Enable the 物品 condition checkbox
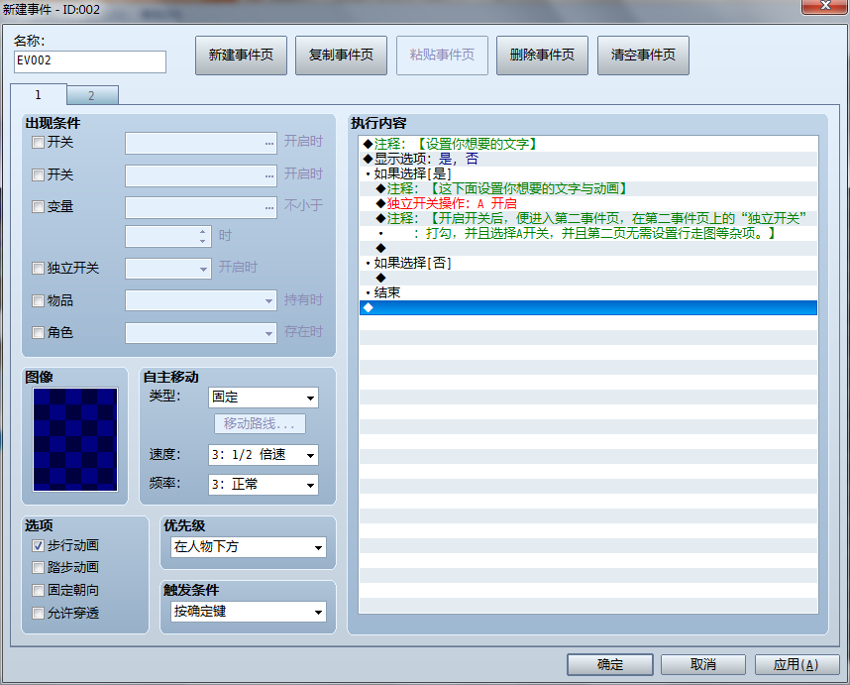850x685 pixels. [38, 300]
